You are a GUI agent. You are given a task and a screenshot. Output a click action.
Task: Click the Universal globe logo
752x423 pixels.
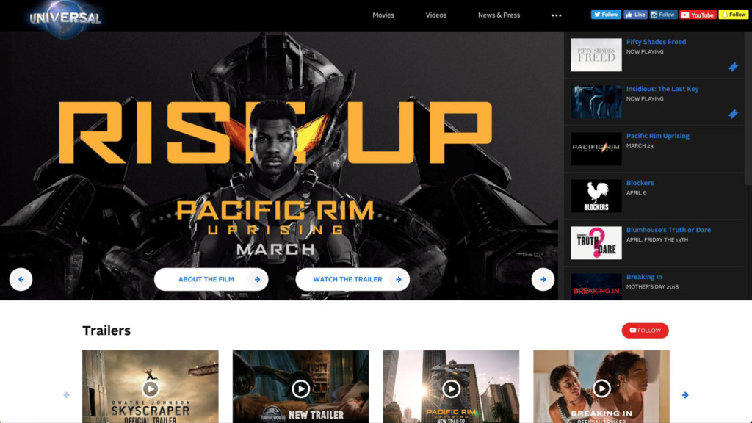tap(65, 18)
